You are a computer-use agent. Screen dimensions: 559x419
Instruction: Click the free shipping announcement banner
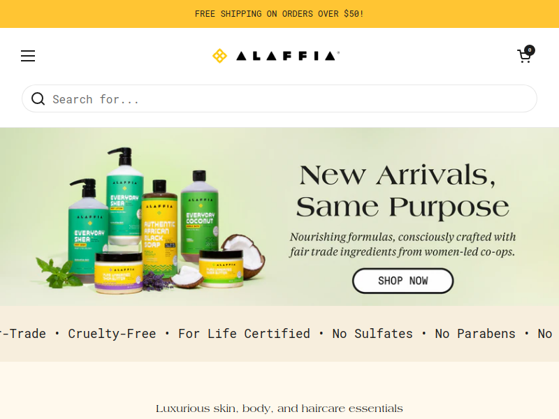pyautogui.click(x=279, y=14)
